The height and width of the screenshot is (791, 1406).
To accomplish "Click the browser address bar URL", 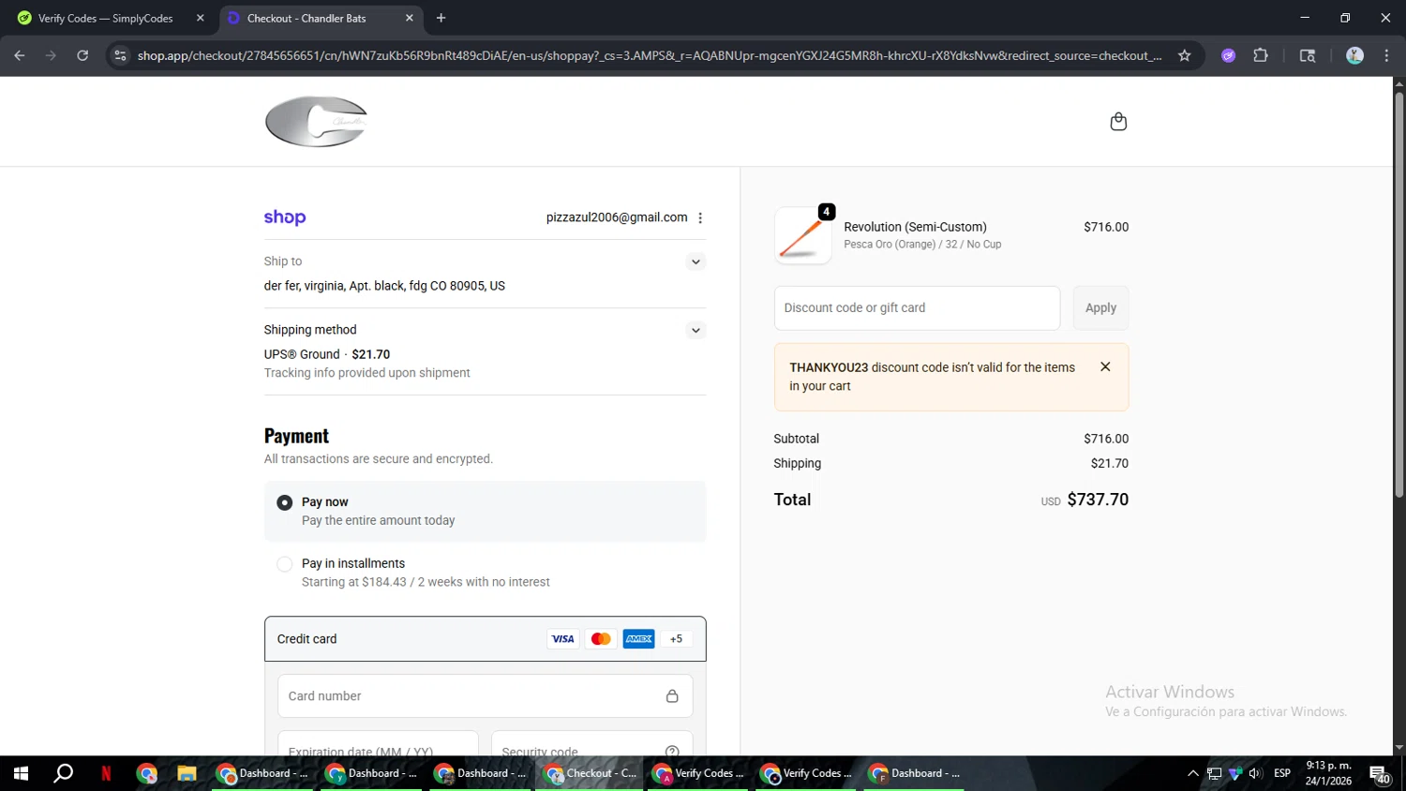I will point(649,55).
